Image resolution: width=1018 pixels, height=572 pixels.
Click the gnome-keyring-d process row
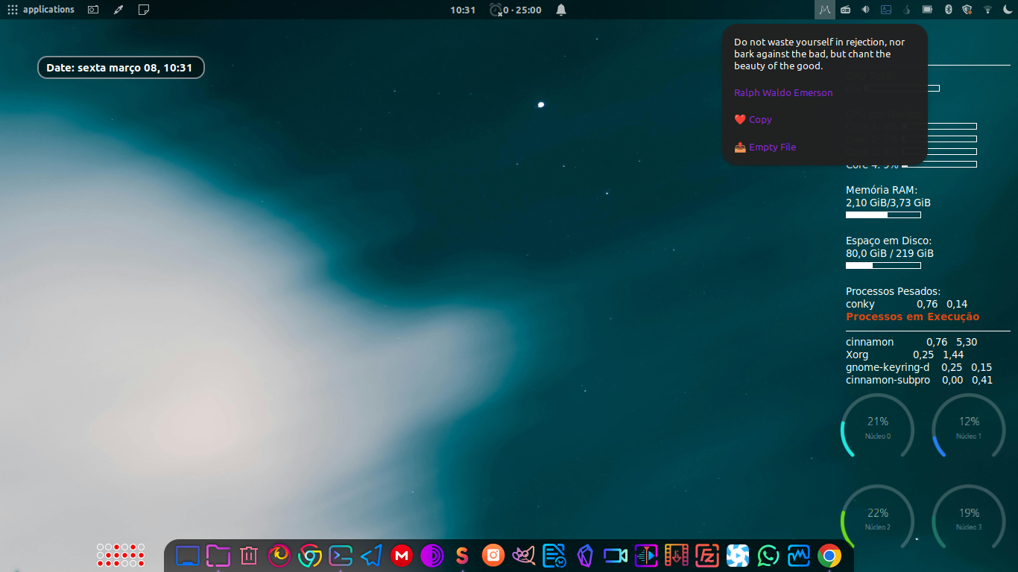[919, 367]
